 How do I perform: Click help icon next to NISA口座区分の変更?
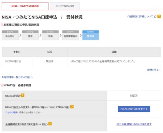click(72, 107)
